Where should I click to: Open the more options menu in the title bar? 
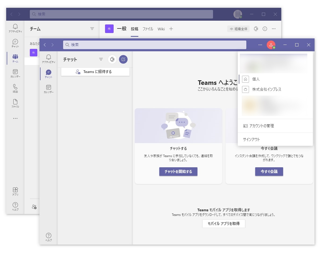(x=260, y=45)
